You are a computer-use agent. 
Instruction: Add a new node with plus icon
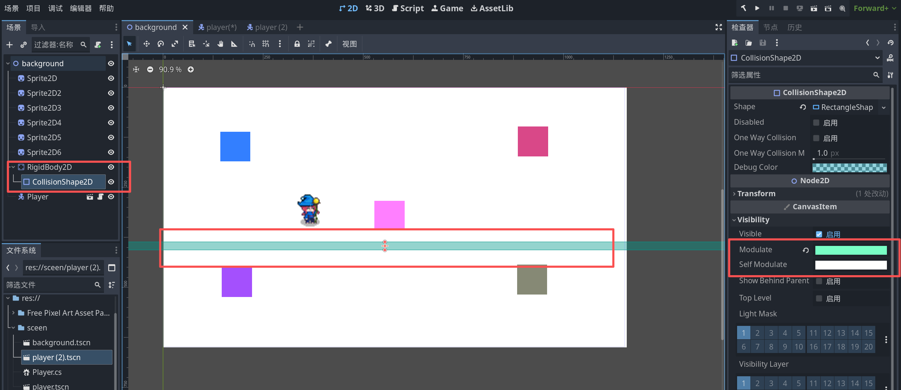coord(10,45)
